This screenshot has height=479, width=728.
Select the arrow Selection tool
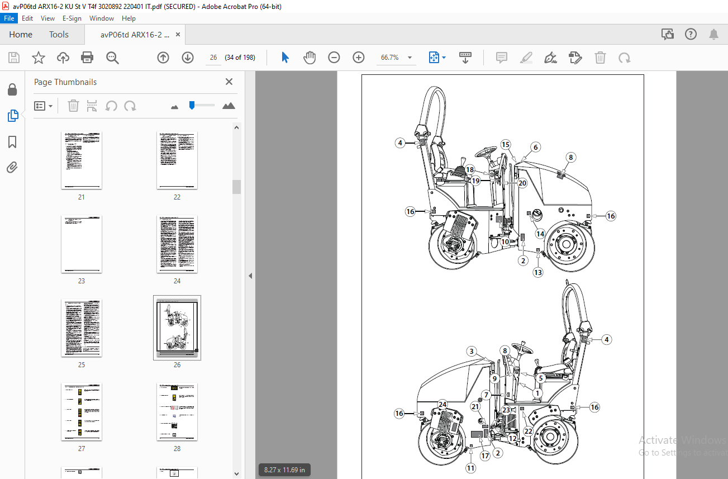(285, 58)
